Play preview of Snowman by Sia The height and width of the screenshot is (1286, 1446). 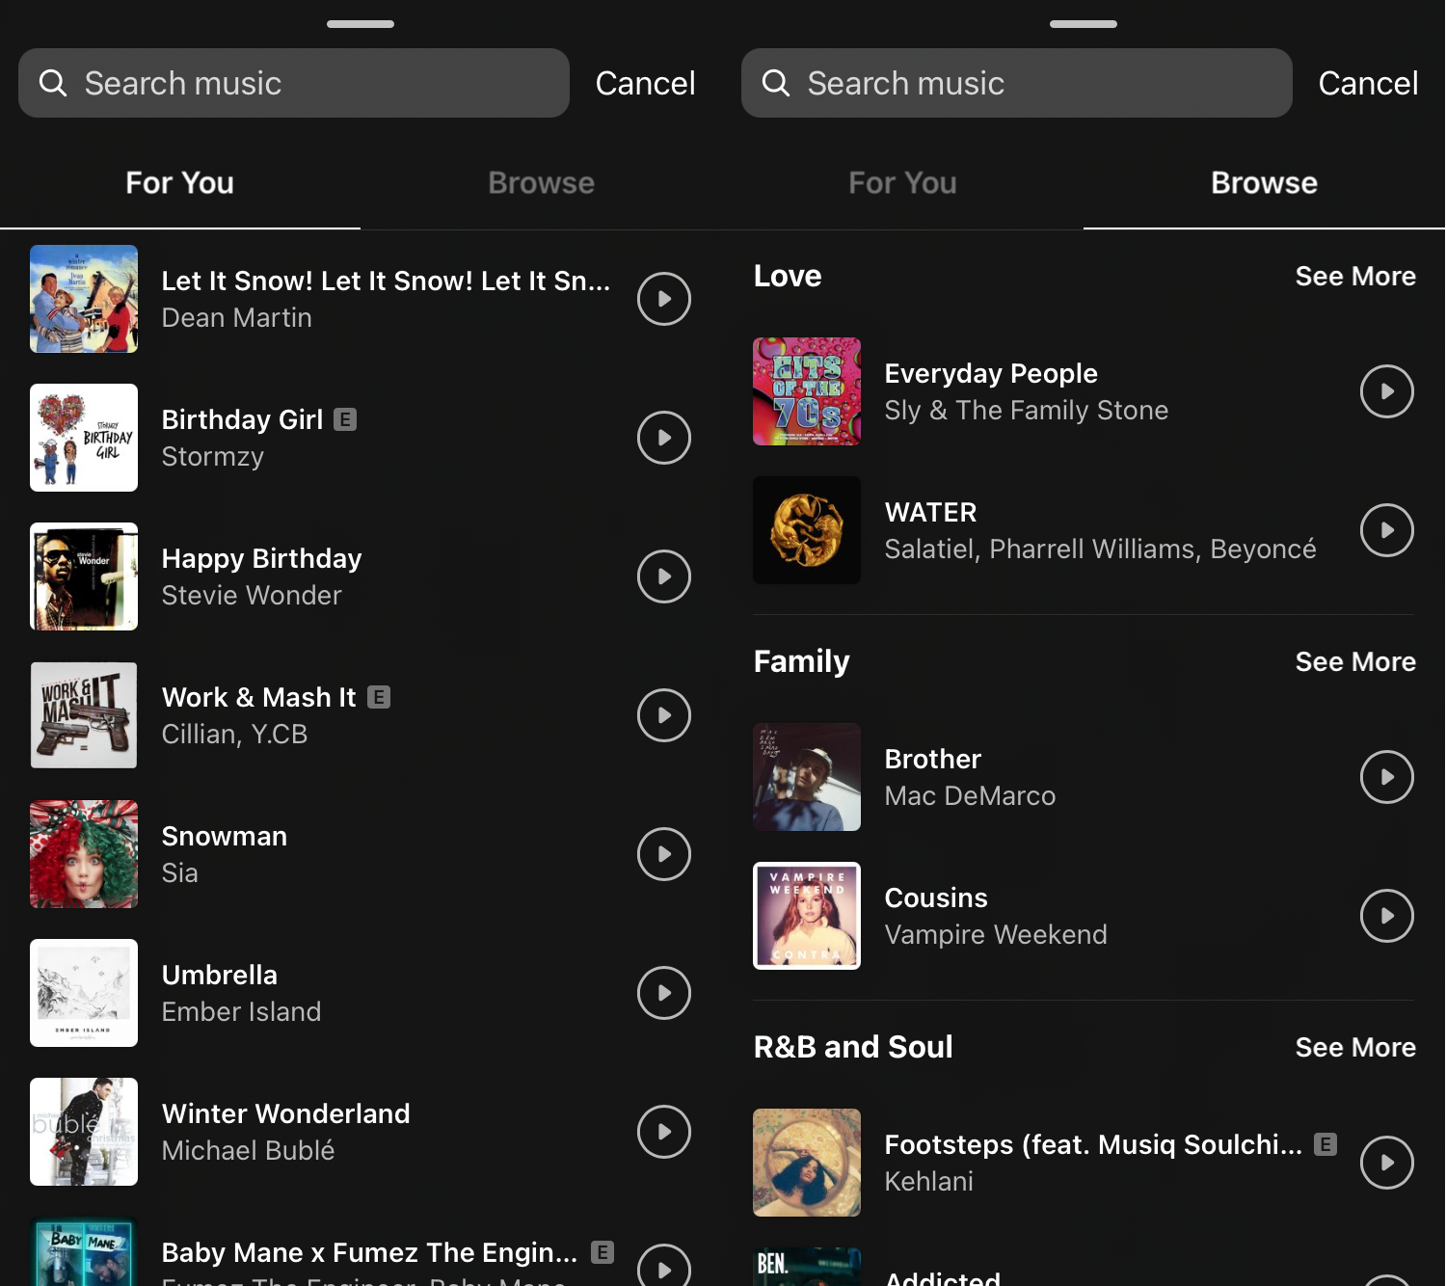(x=664, y=854)
